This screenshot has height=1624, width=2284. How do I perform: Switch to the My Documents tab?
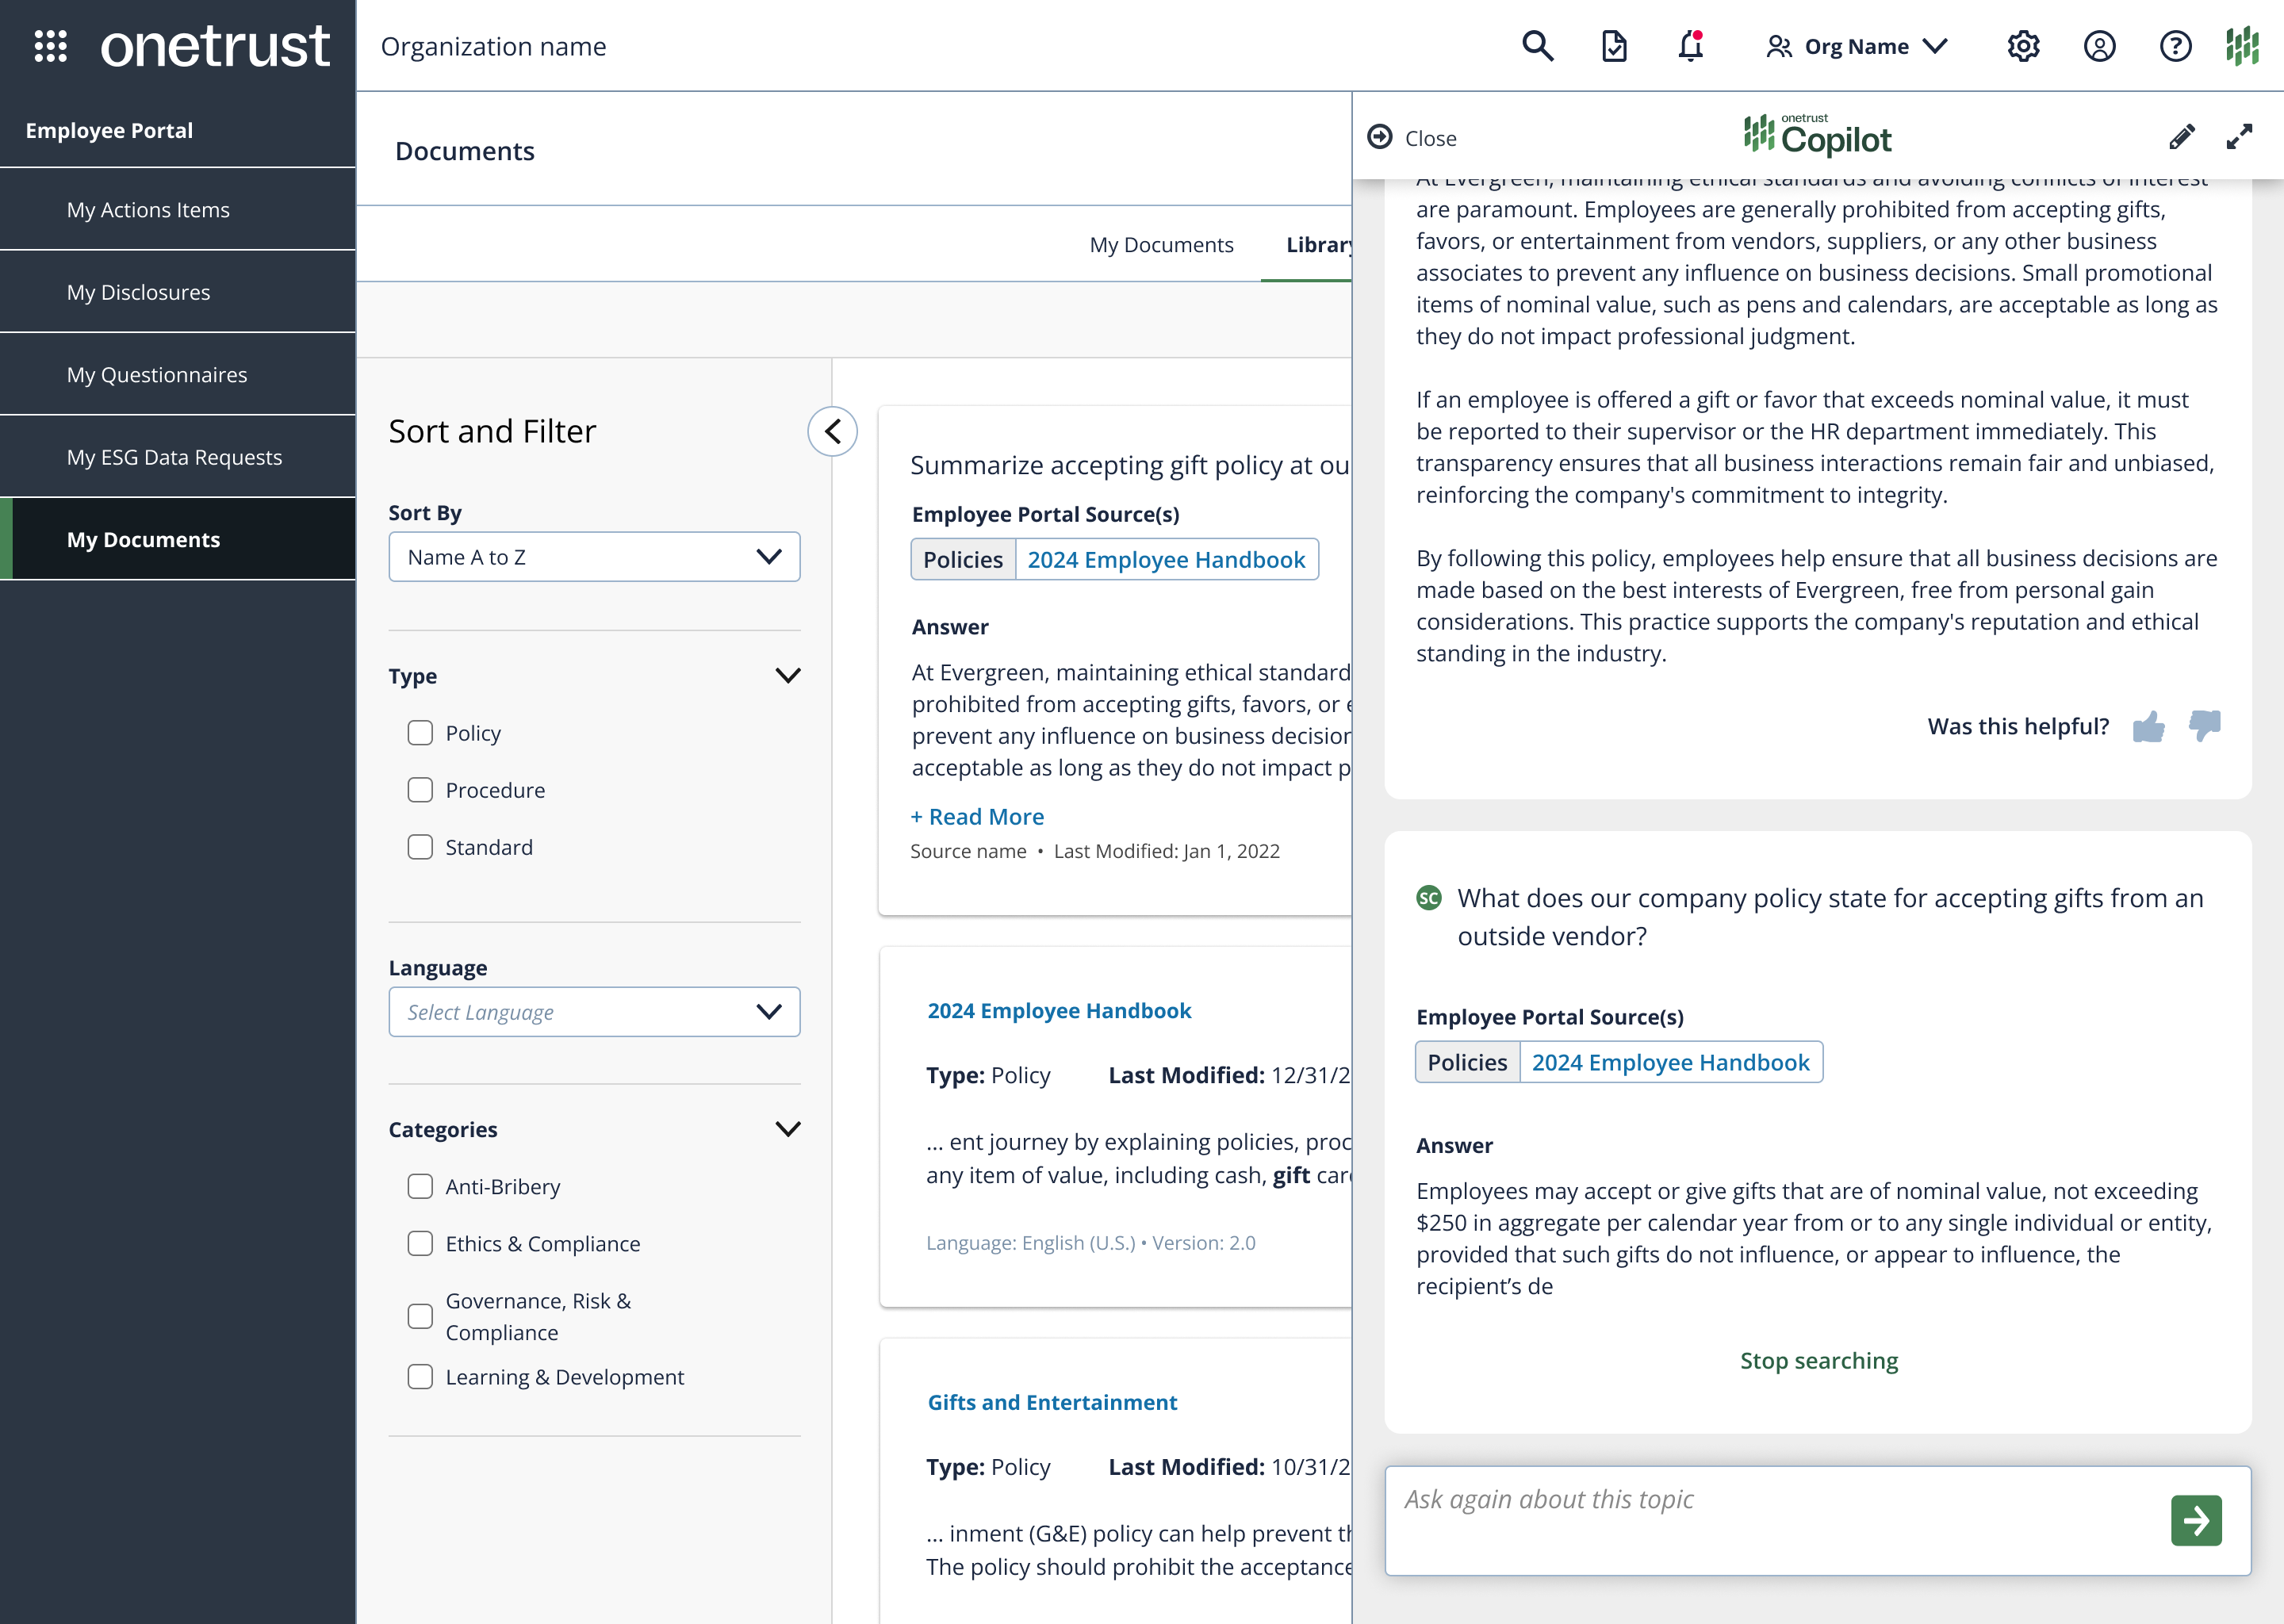tap(1161, 244)
